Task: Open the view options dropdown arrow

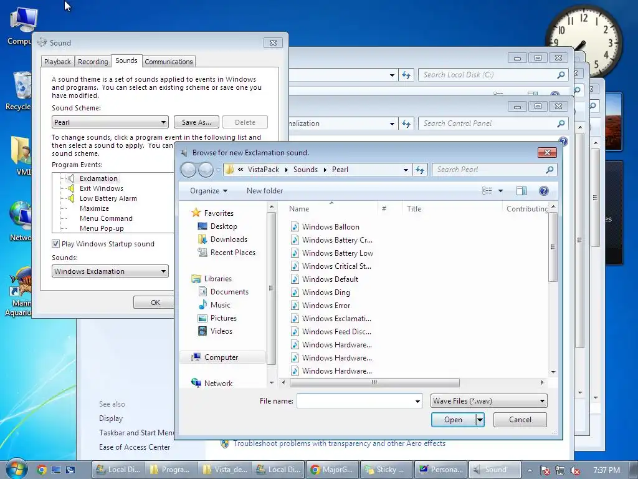Action: click(500, 191)
